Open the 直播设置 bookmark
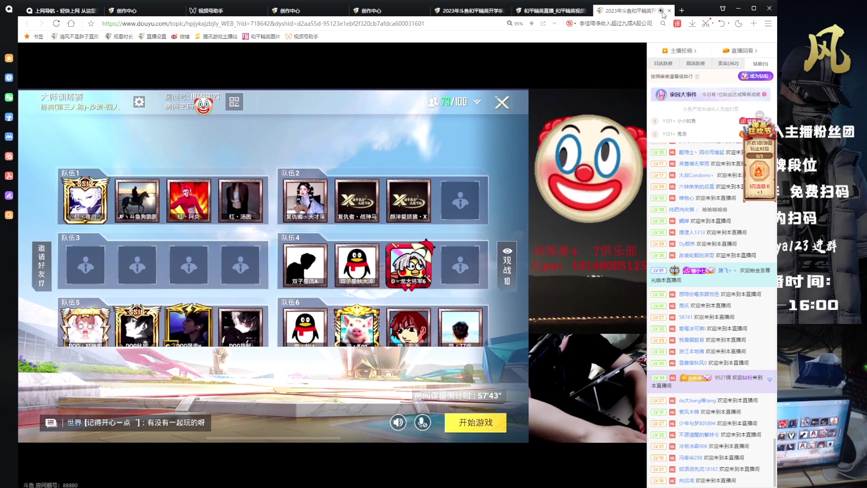Image resolution: width=867 pixels, height=488 pixels. pyautogui.click(x=152, y=37)
